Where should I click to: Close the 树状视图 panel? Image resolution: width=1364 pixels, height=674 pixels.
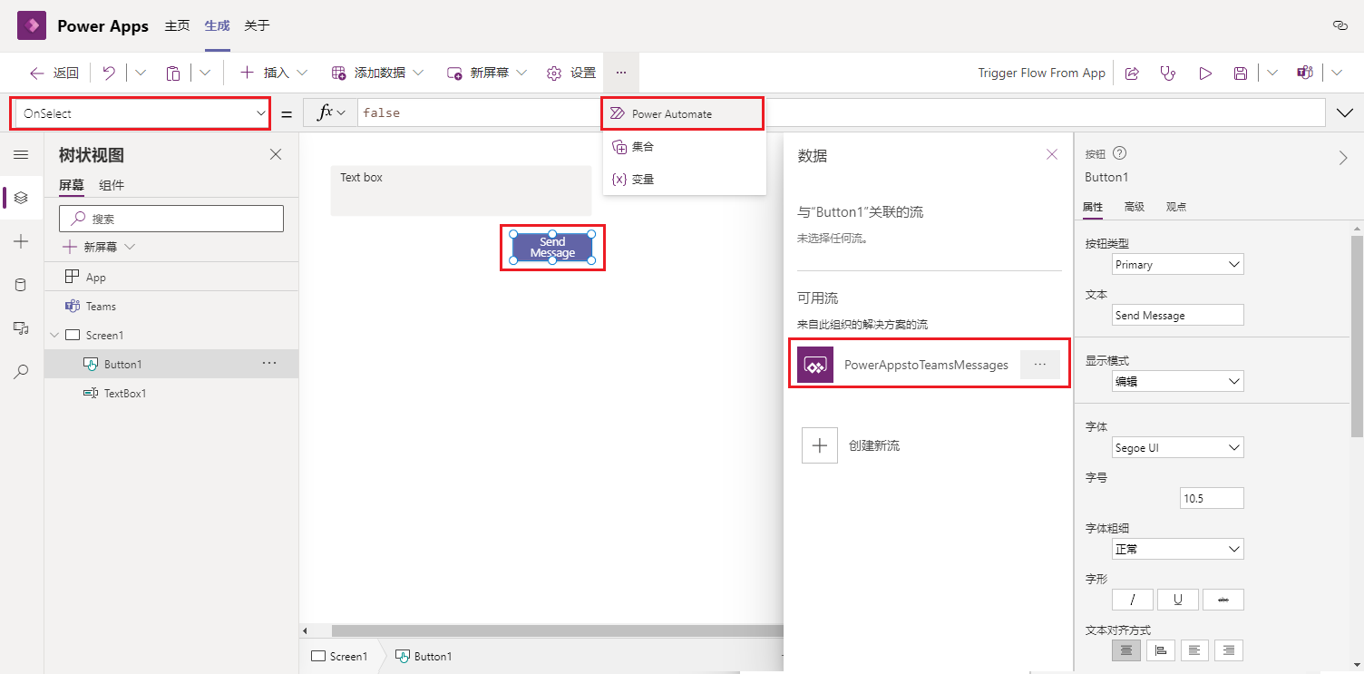[x=276, y=155]
